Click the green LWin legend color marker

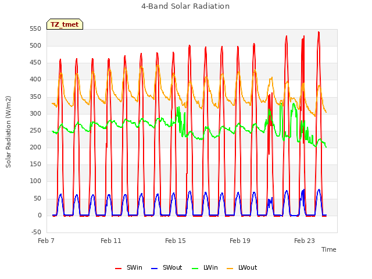[195, 269]
